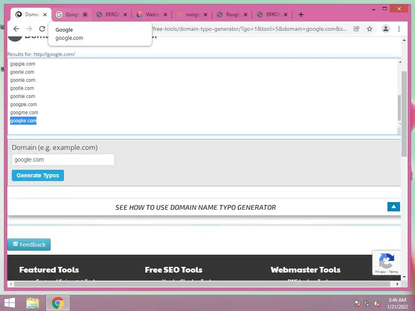Click the page scroll down arrow

(404, 277)
